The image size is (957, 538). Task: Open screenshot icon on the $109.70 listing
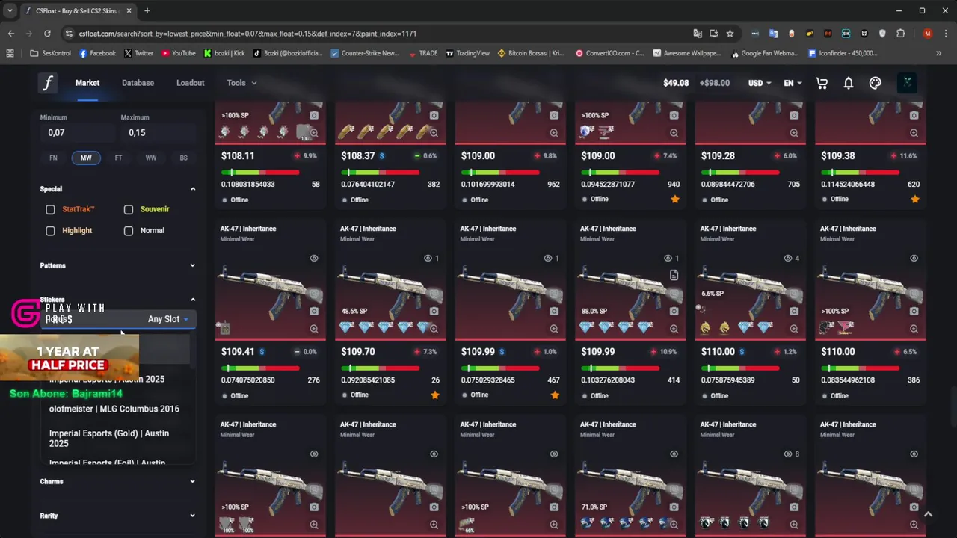point(434,311)
